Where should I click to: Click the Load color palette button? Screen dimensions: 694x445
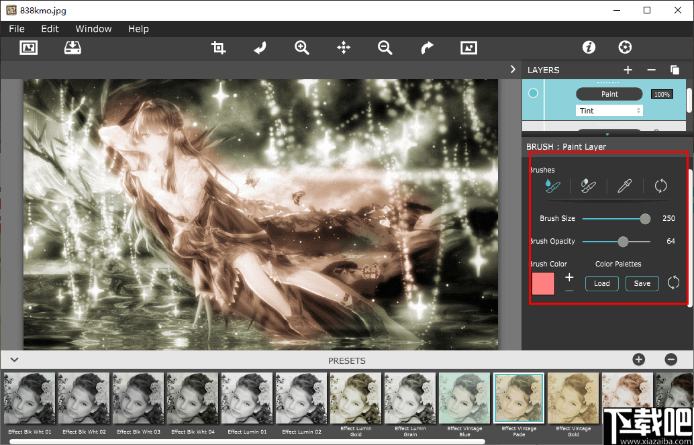[601, 283]
